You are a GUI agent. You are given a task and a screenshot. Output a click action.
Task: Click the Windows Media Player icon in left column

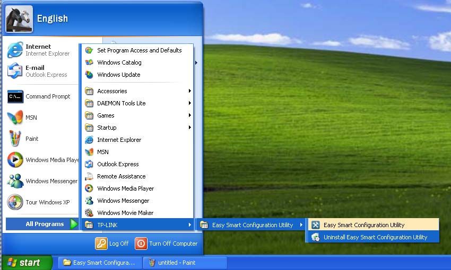[x=15, y=160]
